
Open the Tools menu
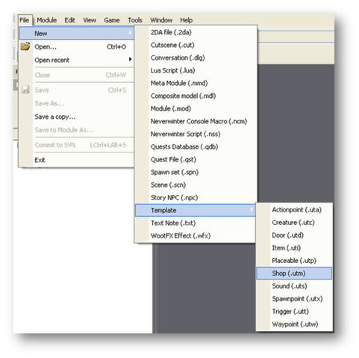tap(135, 20)
